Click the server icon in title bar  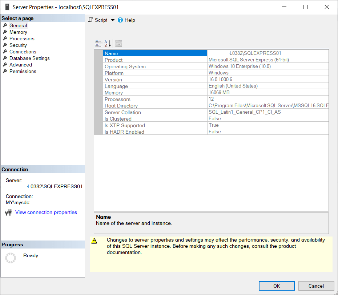(x=7, y=7)
